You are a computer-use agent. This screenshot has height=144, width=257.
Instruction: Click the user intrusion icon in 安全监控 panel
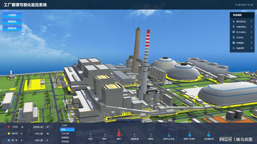point(234,37)
